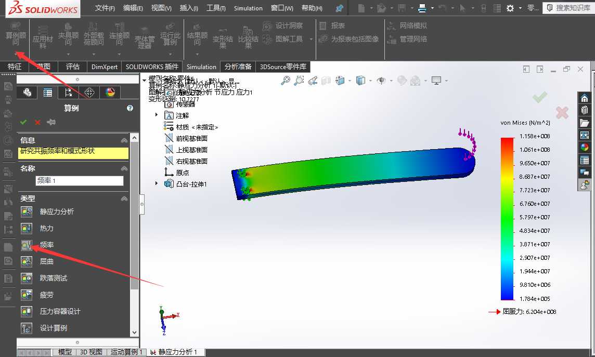Switch to the 评估 ribbon tab
The height and width of the screenshot is (357, 595).
[x=72, y=67]
